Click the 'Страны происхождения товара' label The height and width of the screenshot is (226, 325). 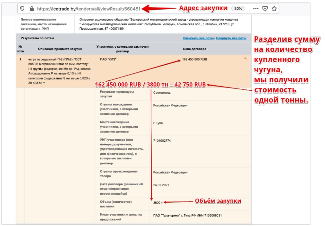[119, 174]
